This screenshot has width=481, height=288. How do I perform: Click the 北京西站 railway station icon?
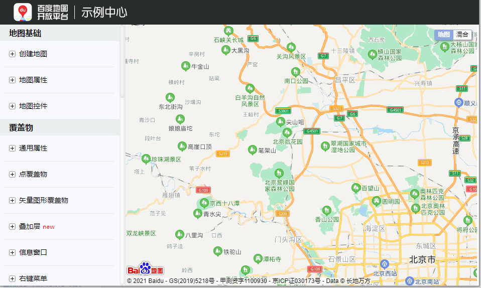(x=385, y=264)
